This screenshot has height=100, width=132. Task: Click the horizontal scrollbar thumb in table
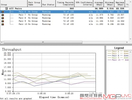click(43, 42)
